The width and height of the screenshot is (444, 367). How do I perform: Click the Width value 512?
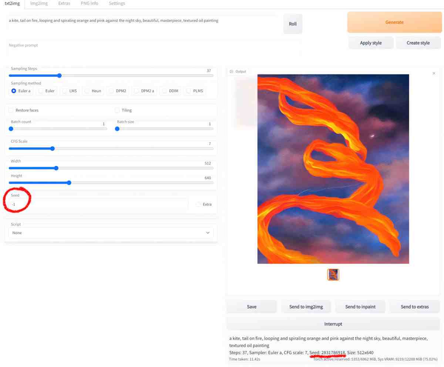[x=208, y=163]
